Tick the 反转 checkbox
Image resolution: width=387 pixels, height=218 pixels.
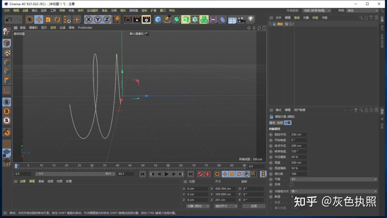pyautogui.click(x=291, y=184)
